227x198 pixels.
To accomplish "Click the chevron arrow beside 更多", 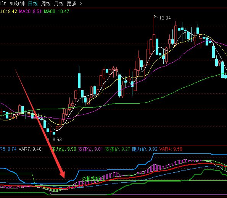I will click(x=80, y=4).
